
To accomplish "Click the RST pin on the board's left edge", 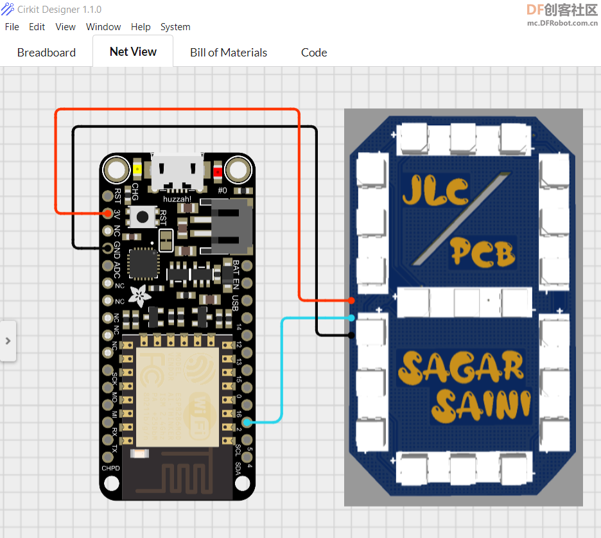I will pos(108,196).
